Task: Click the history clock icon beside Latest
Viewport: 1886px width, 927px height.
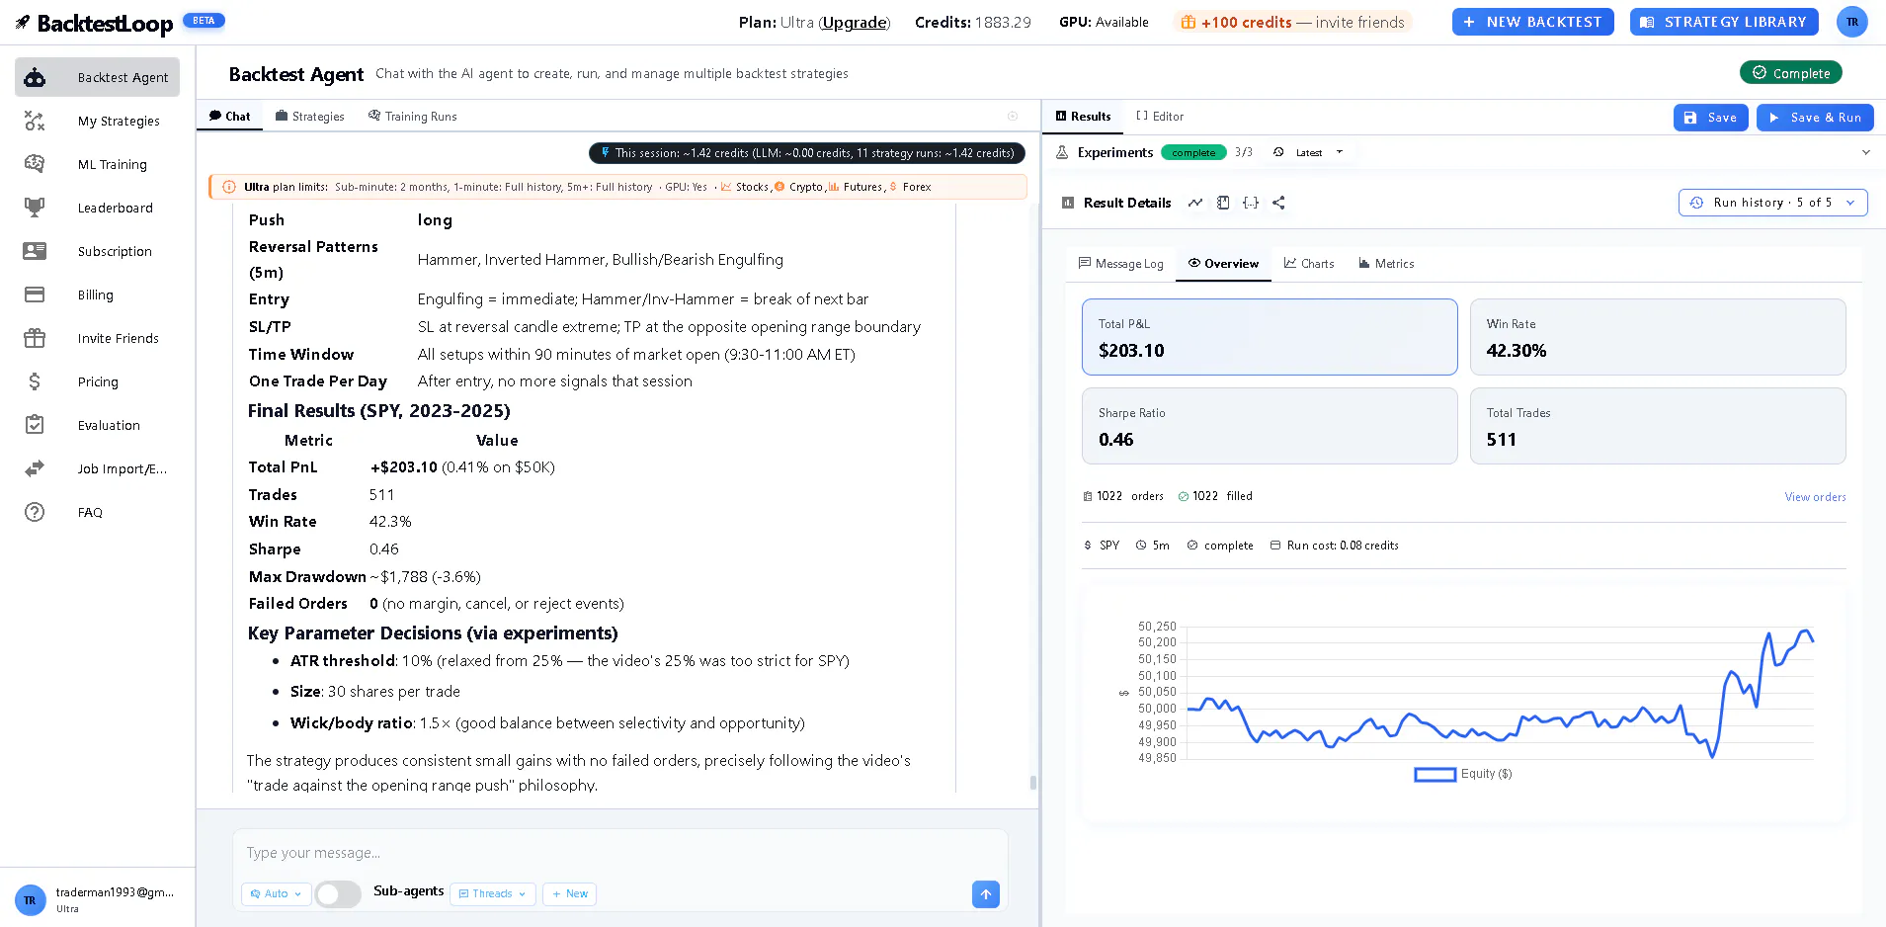Action: [1278, 152]
